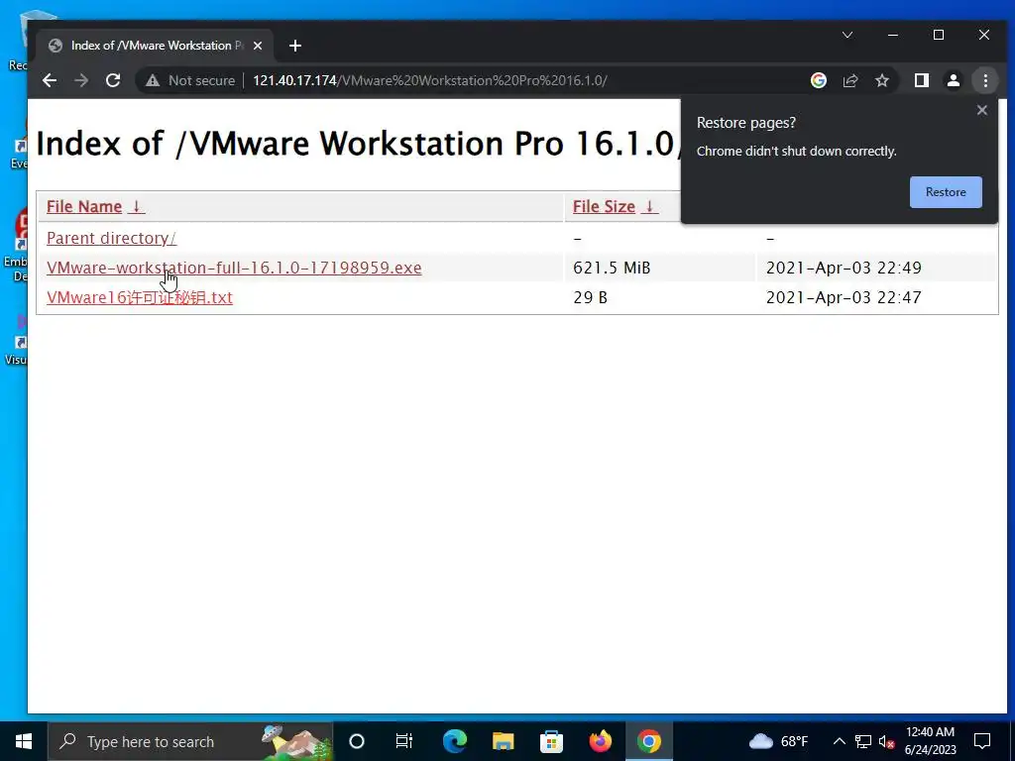1015x761 pixels.
Task: Open Microsoft Store from taskbar
Action: tap(551, 741)
